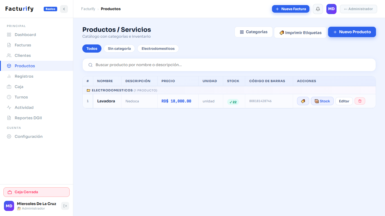Go to Facturas section
This screenshot has width=385, height=216.
pos(36,45)
